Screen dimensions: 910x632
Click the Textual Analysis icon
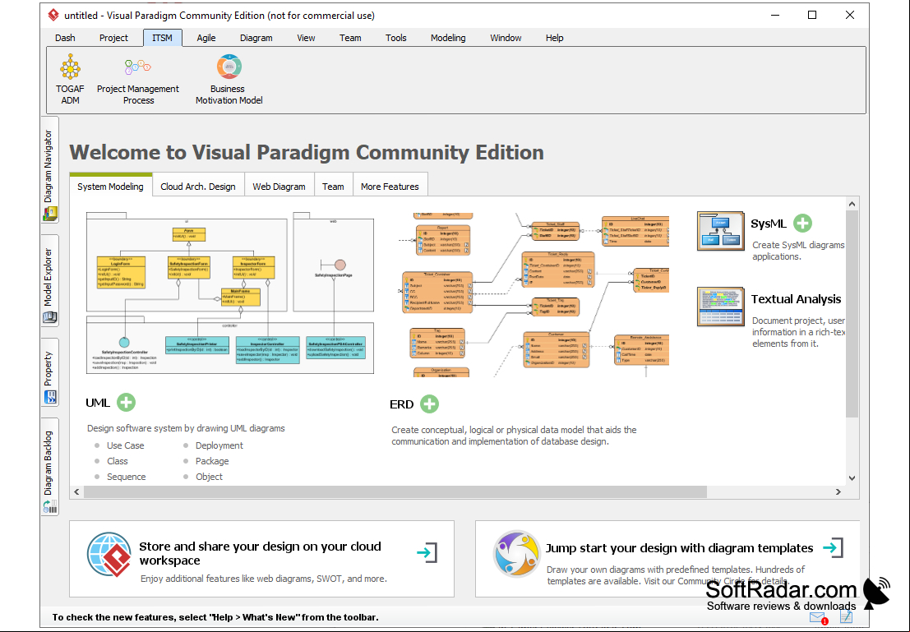point(720,307)
